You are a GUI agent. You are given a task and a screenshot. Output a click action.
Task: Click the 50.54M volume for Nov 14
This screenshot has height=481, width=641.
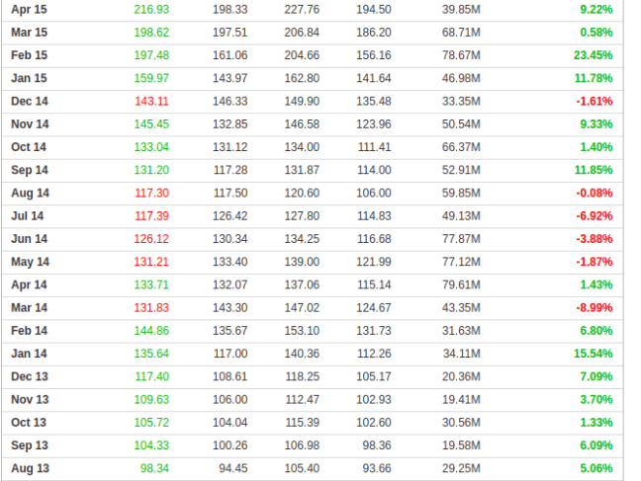(461, 124)
